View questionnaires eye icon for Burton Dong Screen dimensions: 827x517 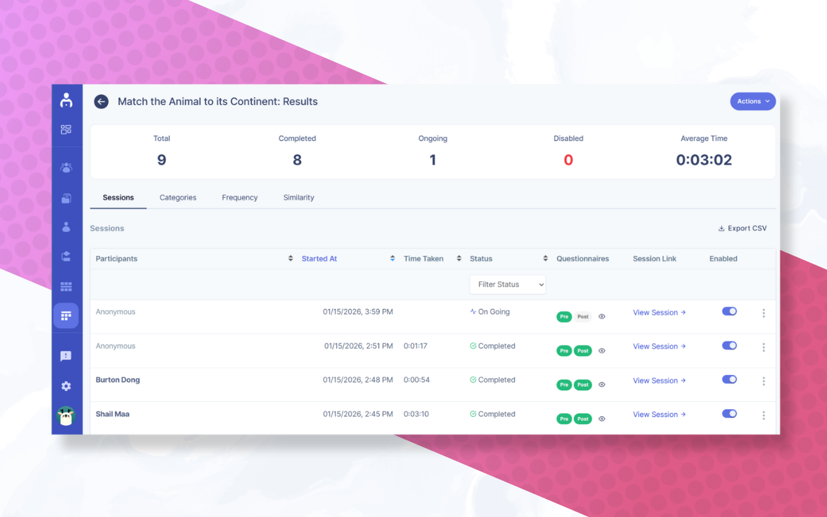(x=602, y=385)
